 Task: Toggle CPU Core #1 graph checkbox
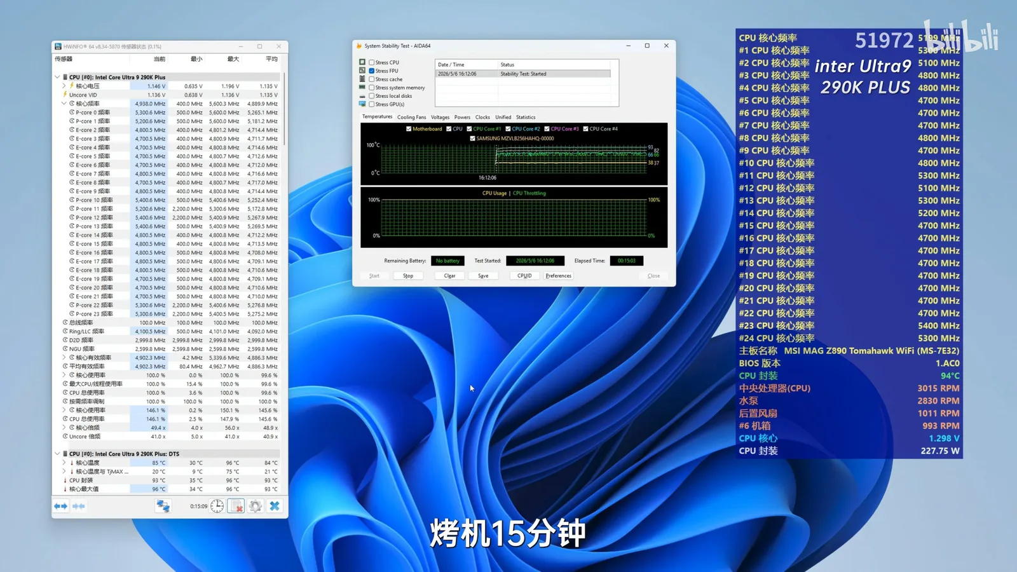[x=469, y=129]
